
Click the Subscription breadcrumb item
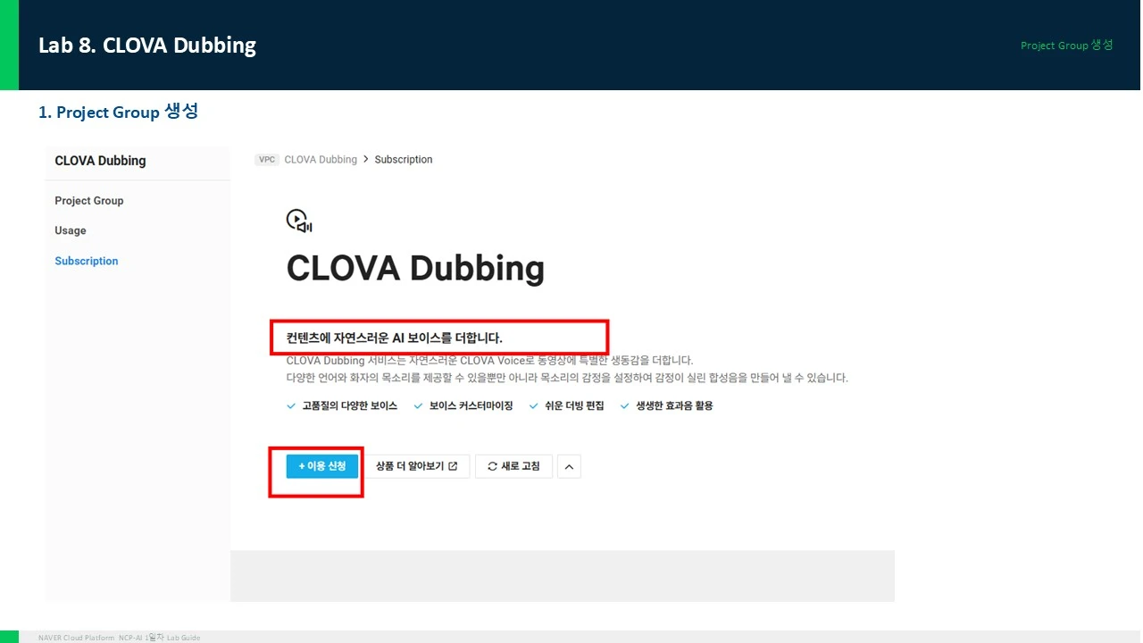point(404,160)
